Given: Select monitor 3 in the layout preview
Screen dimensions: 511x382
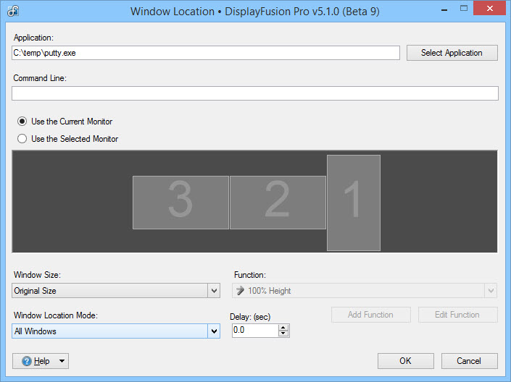Looking at the screenshot, I should coord(180,203).
